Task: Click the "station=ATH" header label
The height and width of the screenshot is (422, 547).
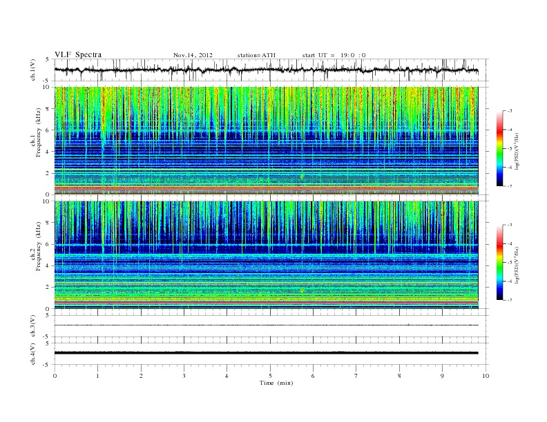Action: click(x=256, y=55)
